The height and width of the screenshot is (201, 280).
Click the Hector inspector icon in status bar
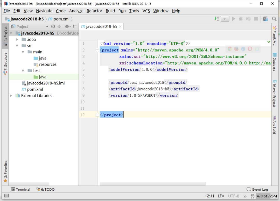[x=252, y=196]
